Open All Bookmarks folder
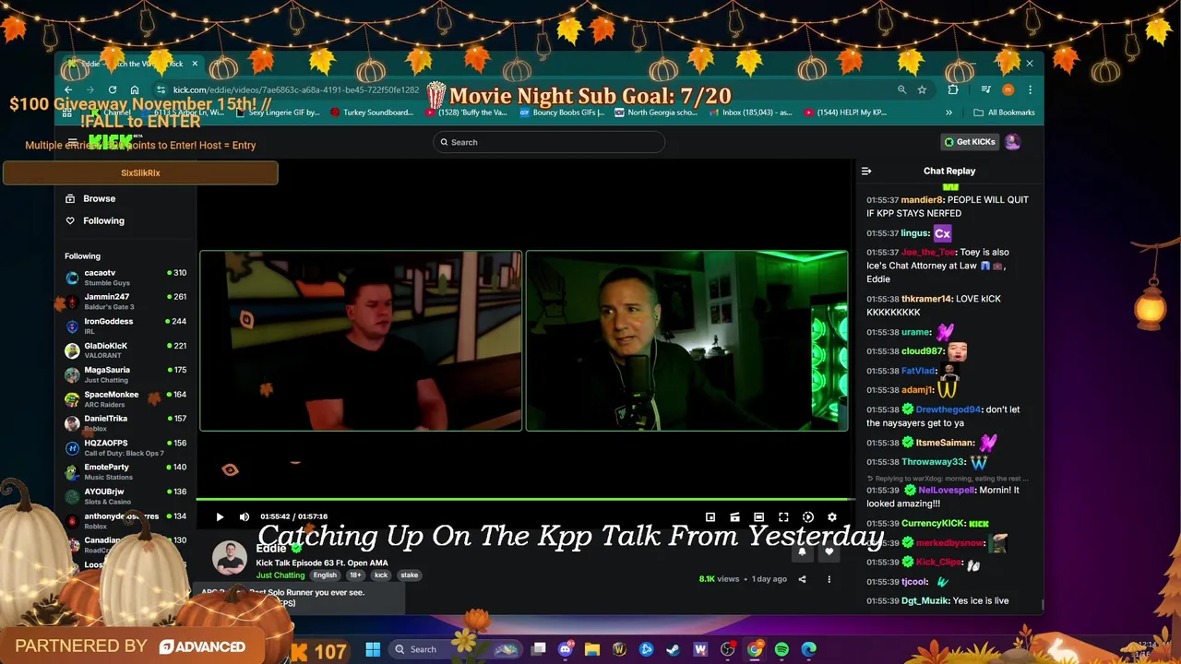Viewport: 1181px width, 664px height. point(1004,113)
